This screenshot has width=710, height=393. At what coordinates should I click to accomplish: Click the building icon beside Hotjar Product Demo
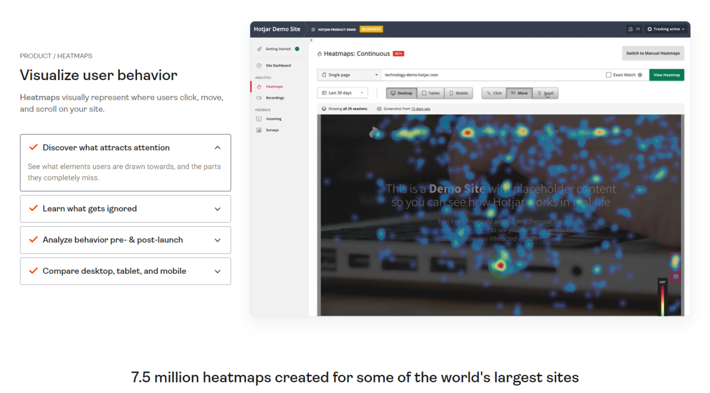coord(313,29)
